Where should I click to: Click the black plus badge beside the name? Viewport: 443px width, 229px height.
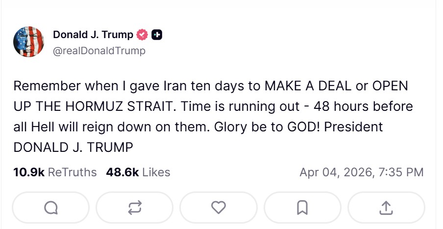tap(157, 35)
